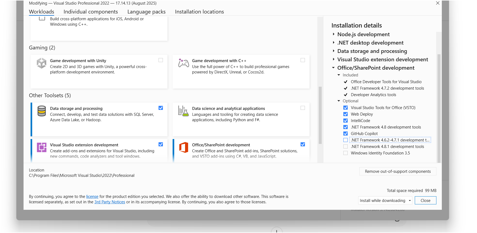Close the Modifying dialog with the X
This screenshot has width=477, height=233.
point(437,3)
